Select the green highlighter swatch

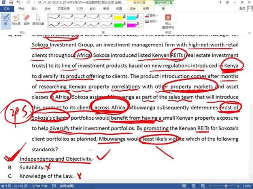tap(119, 24)
